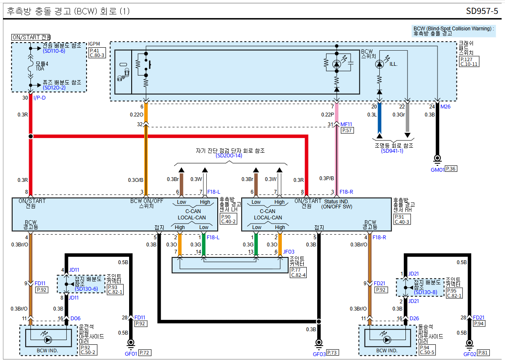Follow the SD200-14 self-diagnosis circuit link
The image size is (505, 362).
[x=229, y=156]
